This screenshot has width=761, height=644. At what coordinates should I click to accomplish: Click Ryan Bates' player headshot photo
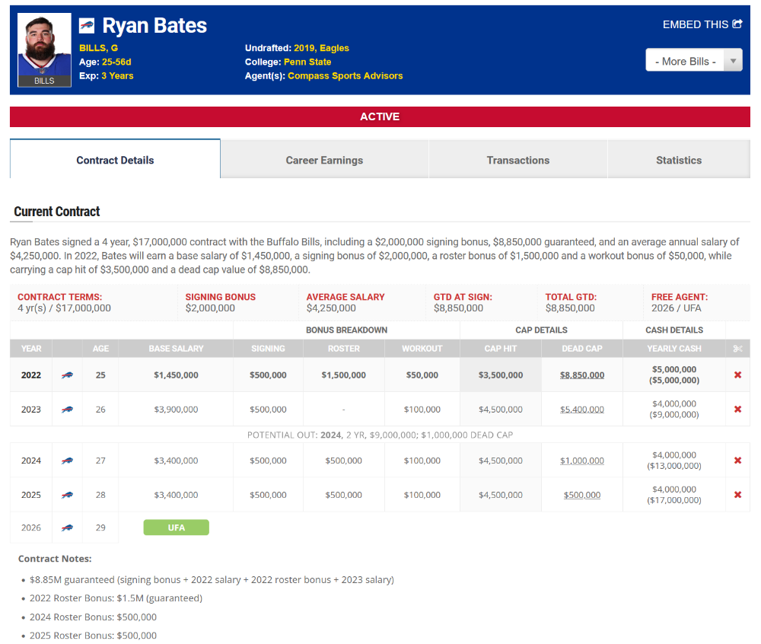coord(44,50)
